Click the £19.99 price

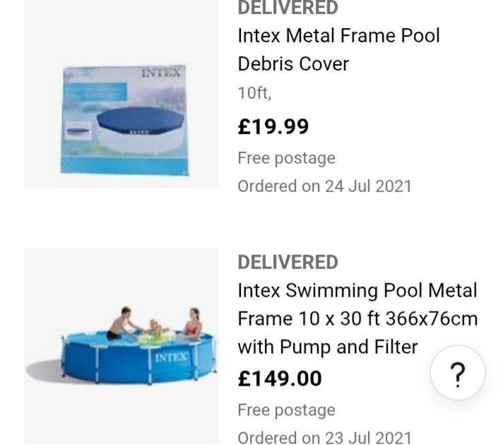273,126
